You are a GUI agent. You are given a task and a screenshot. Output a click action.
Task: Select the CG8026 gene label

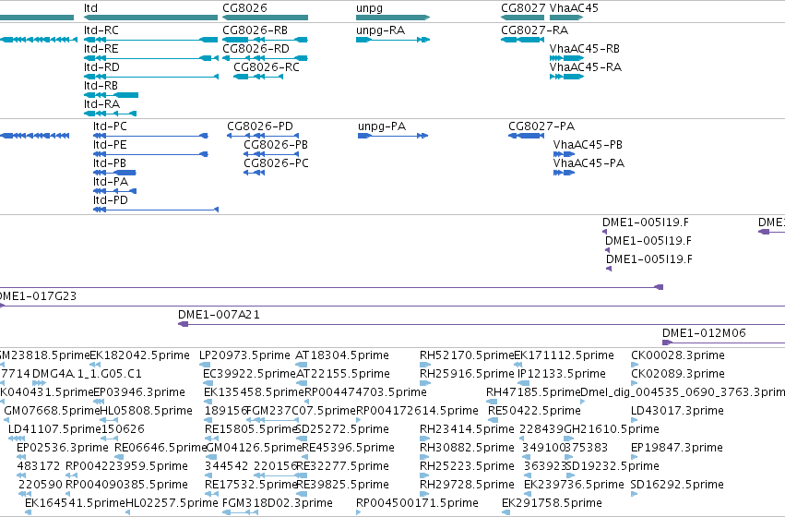[244, 8]
